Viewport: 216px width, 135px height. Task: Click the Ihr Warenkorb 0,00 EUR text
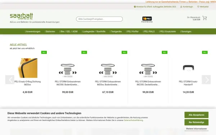[x=194, y=18]
